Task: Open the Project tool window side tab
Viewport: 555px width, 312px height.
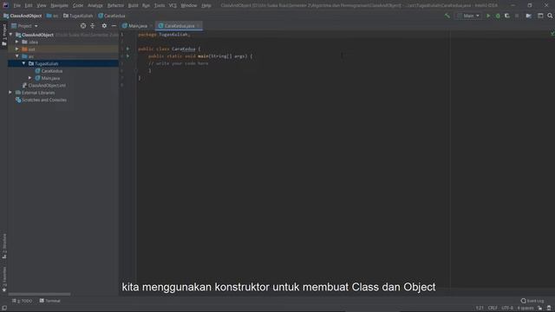Action: click(4, 35)
